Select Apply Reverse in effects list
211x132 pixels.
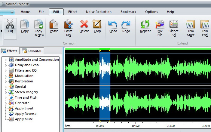click(x=26, y=114)
